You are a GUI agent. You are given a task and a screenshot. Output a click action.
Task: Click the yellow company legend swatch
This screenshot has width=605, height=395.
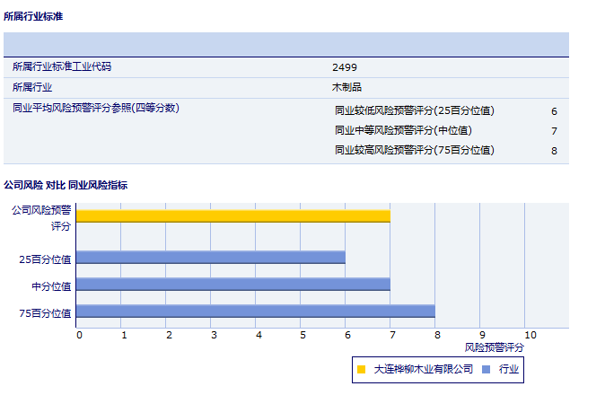[x=361, y=369]
